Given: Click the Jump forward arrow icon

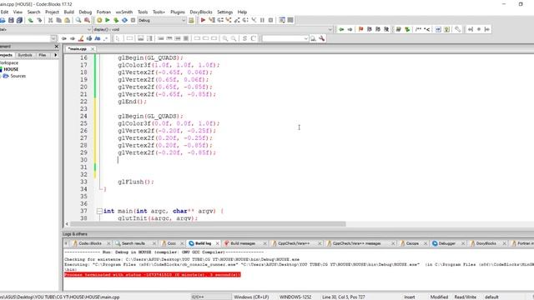Looking at the screenshot, I should point(350,30).
